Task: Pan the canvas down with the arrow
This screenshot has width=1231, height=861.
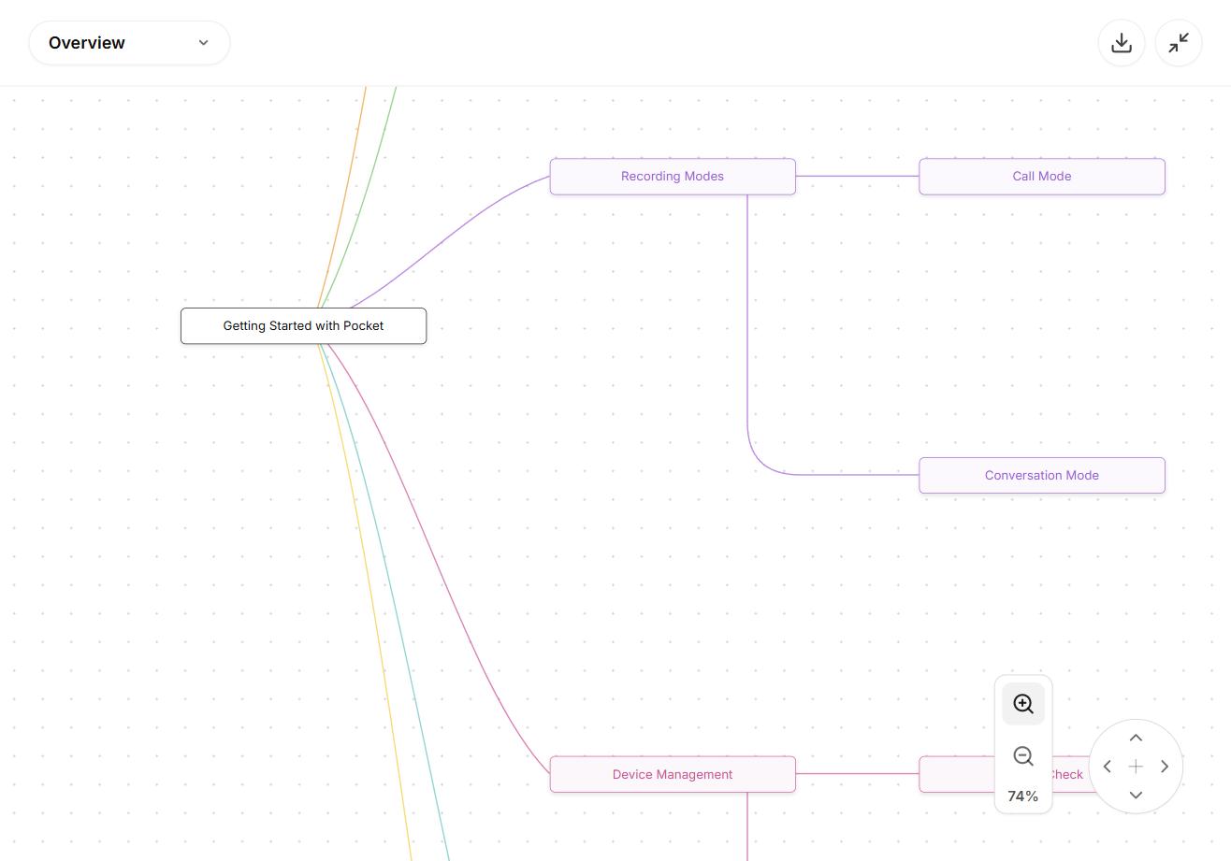Action: coord(1136,795)
